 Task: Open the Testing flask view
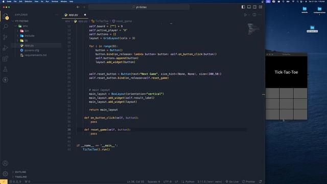[6, 69]
